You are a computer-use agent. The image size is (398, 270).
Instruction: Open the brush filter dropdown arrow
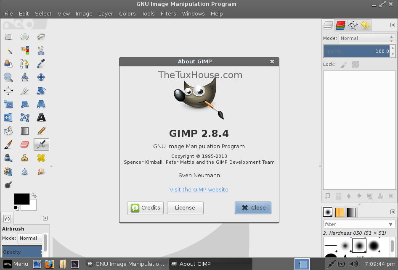[x=390, y=224]
